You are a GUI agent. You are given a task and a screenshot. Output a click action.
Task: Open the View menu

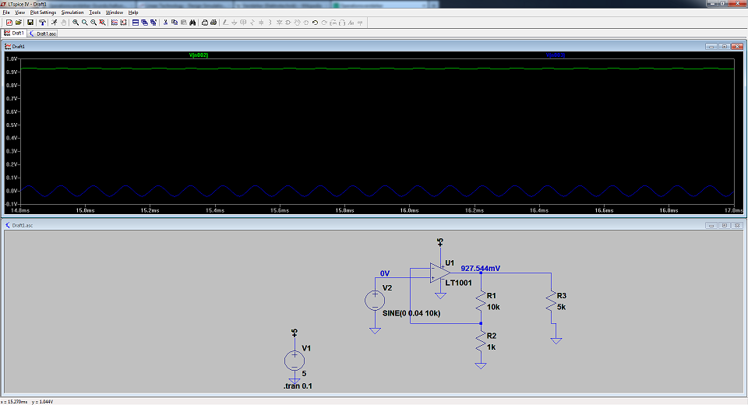pos(20,12)
